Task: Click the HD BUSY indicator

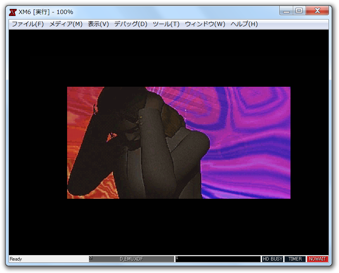Action: 272,259
